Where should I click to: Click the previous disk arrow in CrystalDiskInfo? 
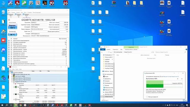[x=9, y=20]
